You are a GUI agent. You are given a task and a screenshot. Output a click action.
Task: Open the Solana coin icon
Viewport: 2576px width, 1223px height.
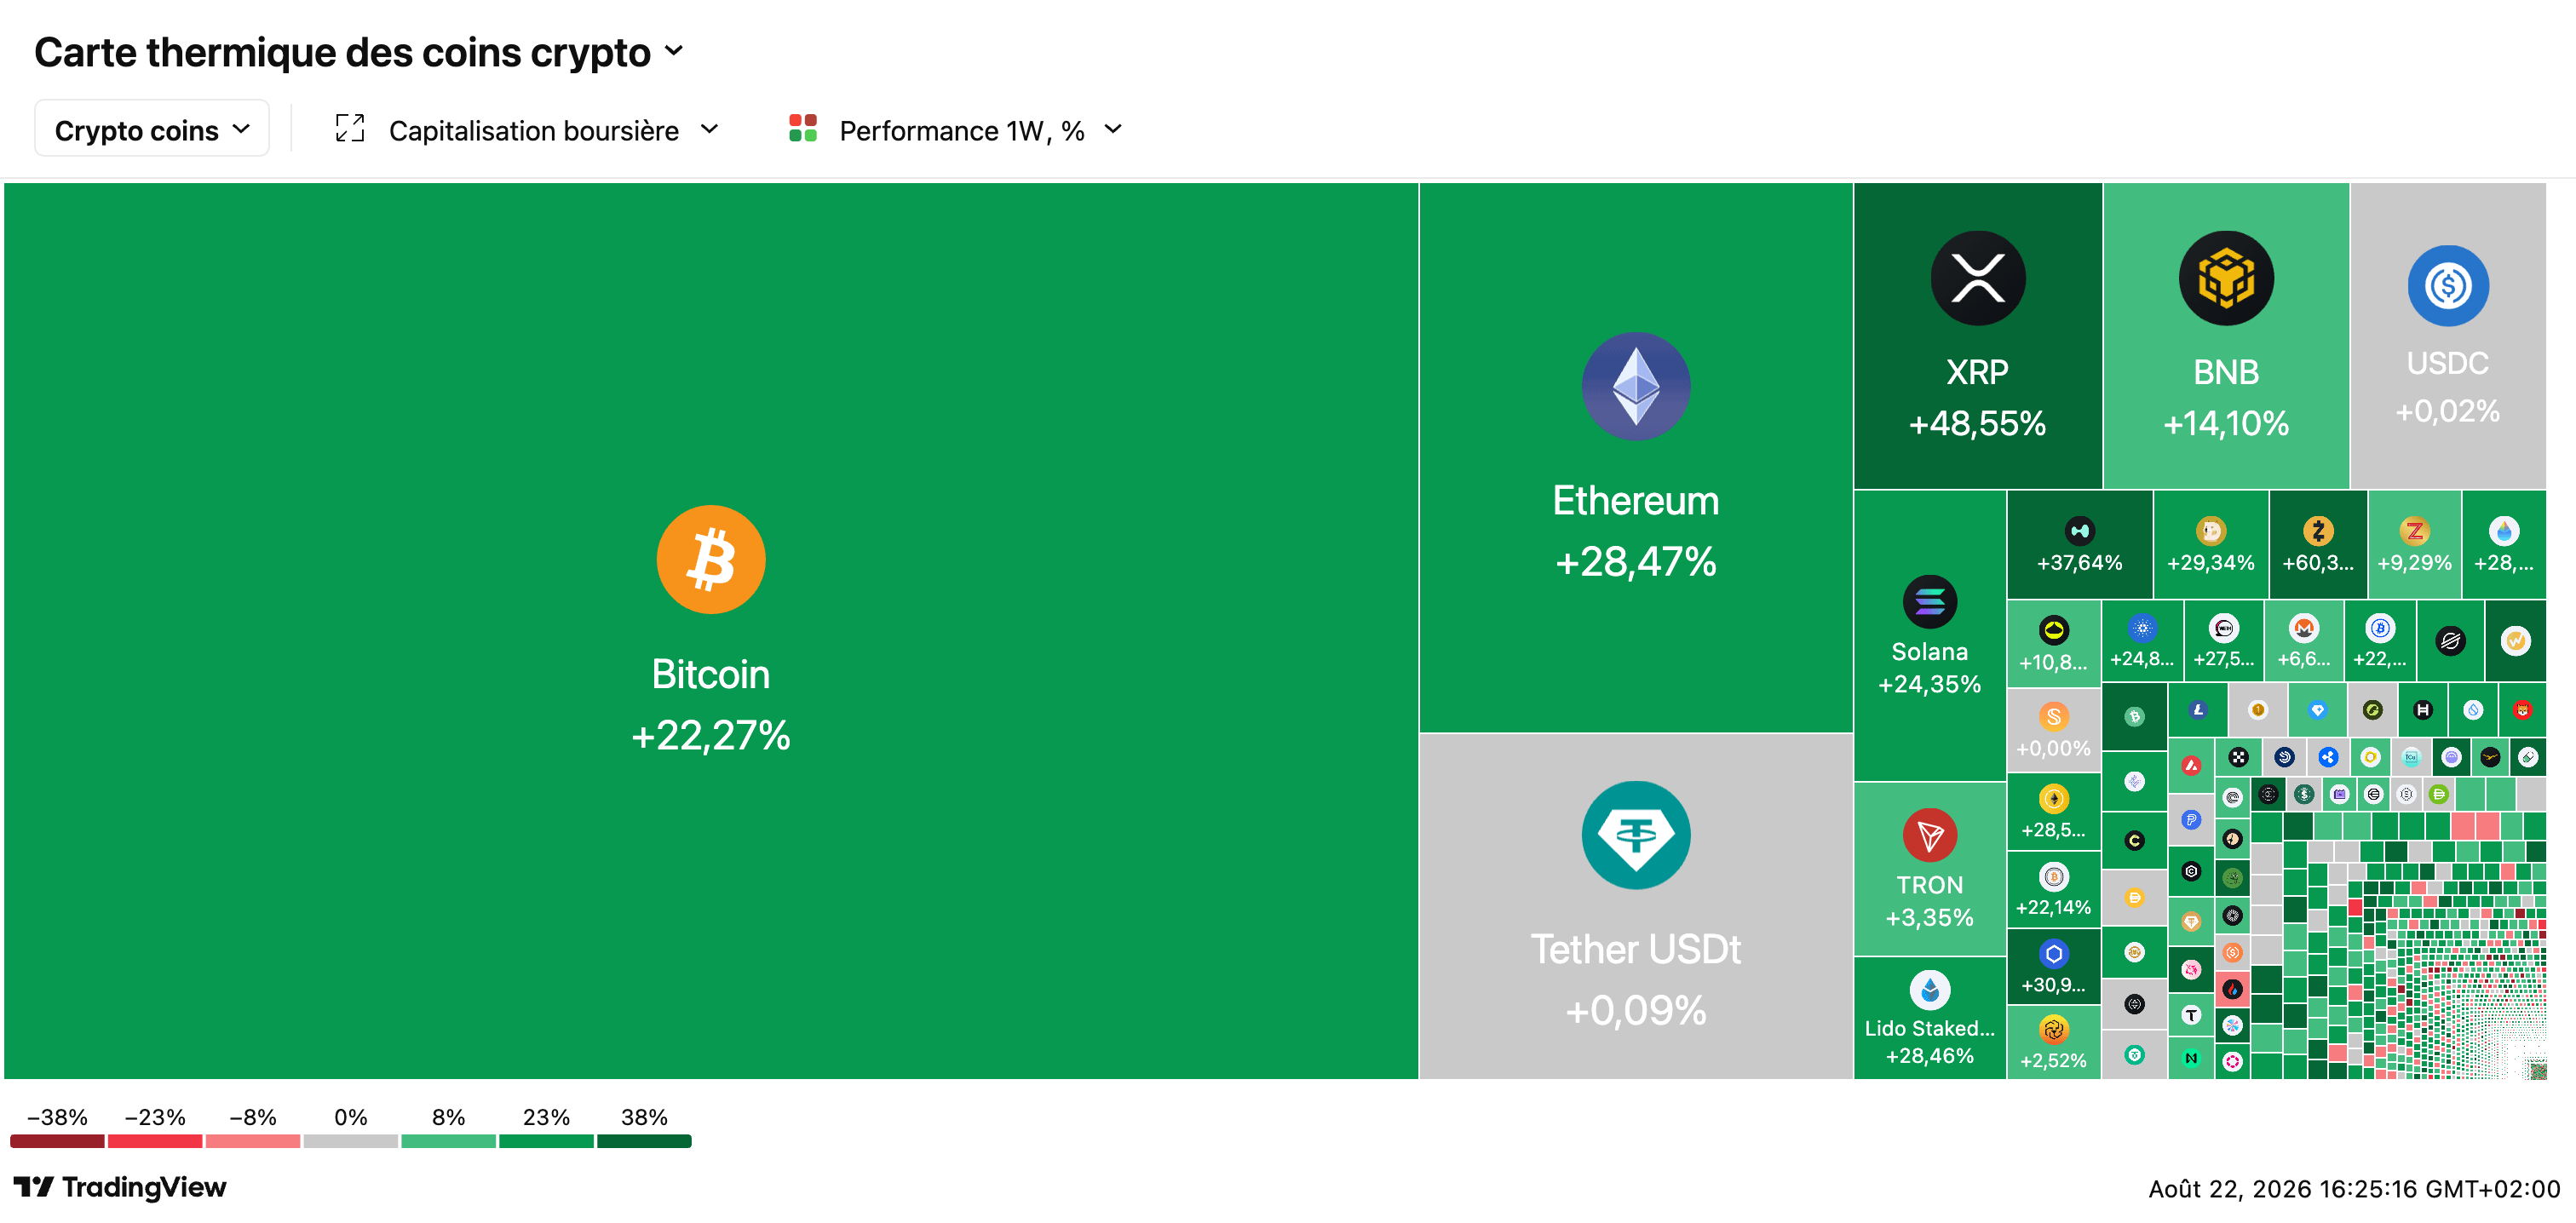1929,602
